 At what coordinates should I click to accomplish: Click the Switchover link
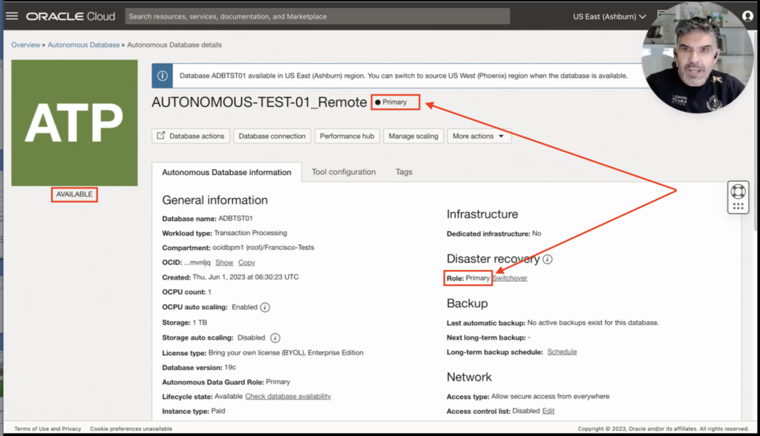click(x=510, y=278)
